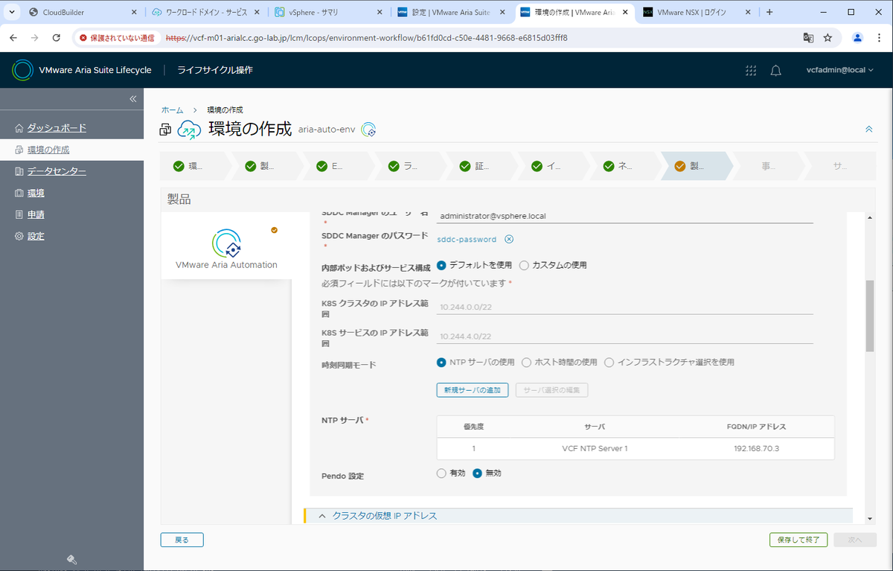Open Chrome three-dot menu
893x571 pixels.
click(877, 37)
